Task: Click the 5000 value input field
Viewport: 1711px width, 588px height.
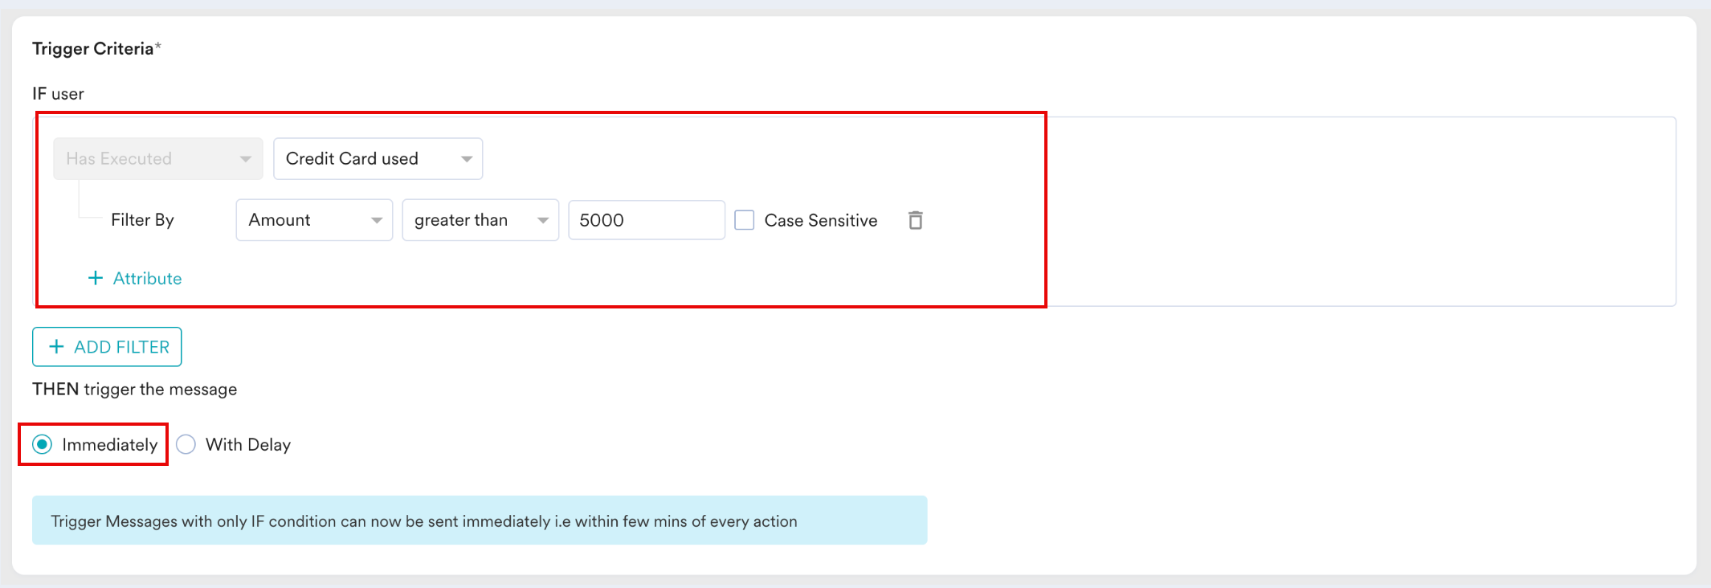Action: [x=647, y=220]
